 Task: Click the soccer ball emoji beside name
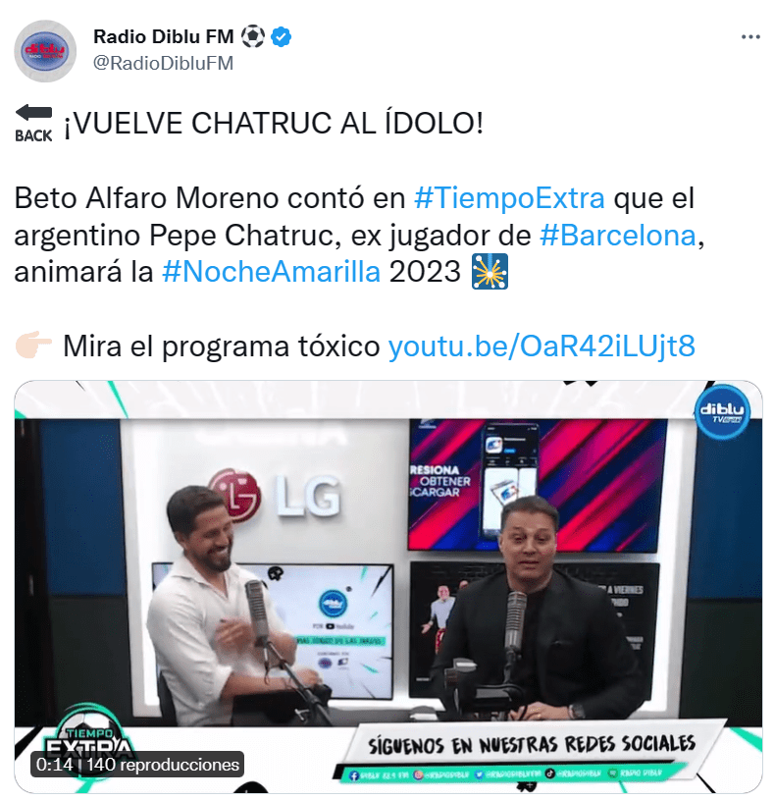pos(252,37)
